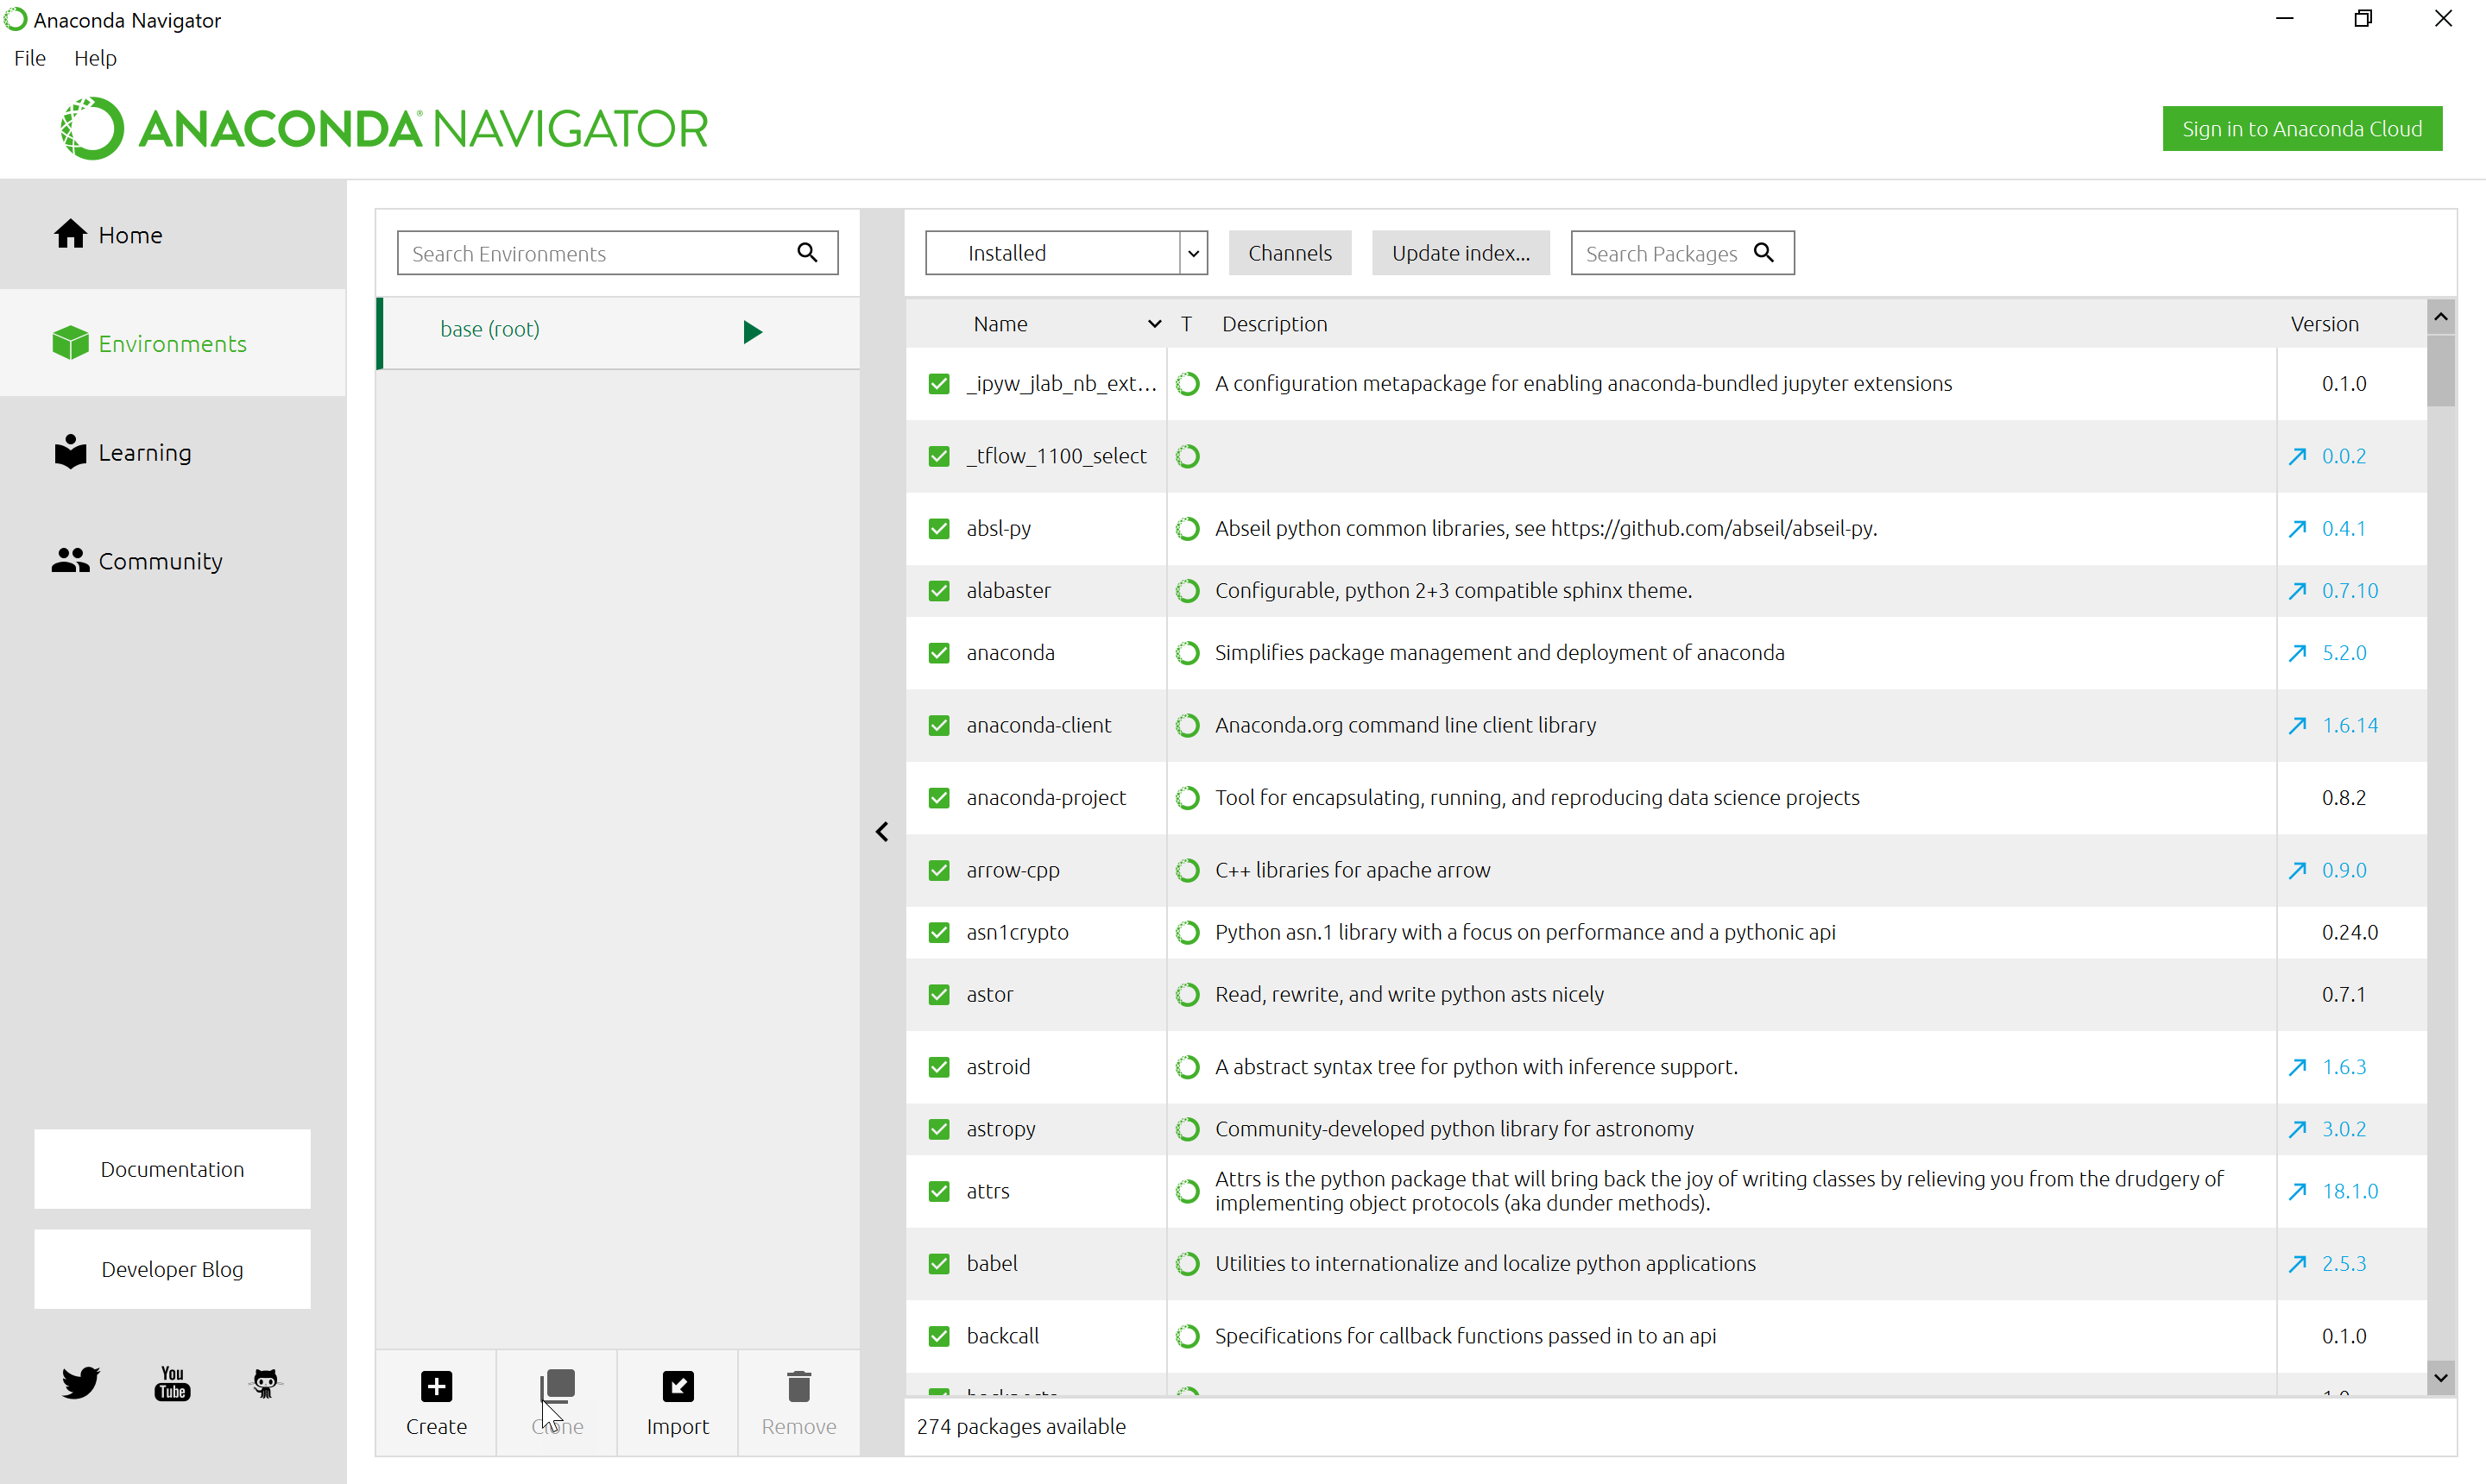This screenshot has width=2486, height=1484.
Task: Open the Help menu
Action: pos(95,58)
